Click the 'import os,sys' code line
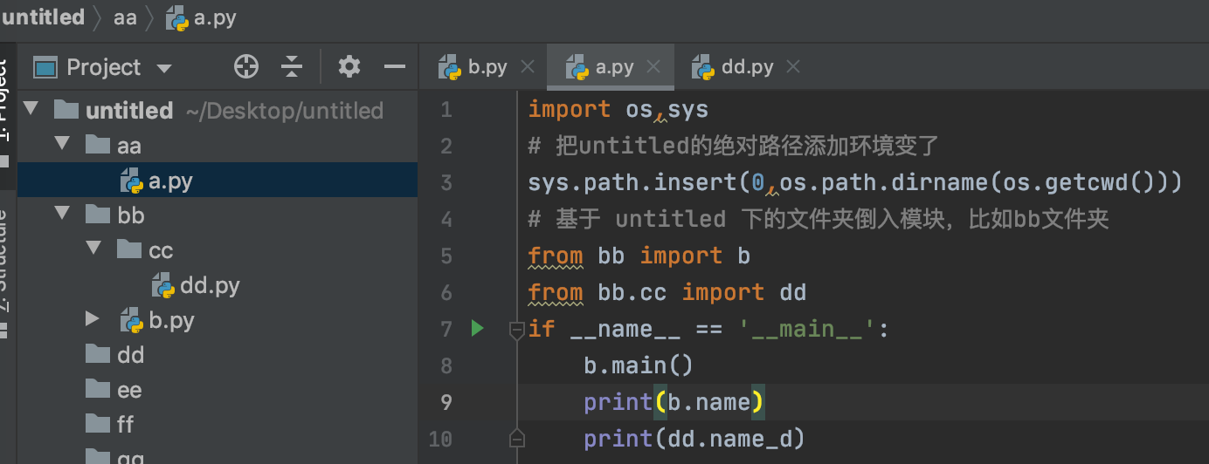The image size is (1209, 464). [618, 110]
